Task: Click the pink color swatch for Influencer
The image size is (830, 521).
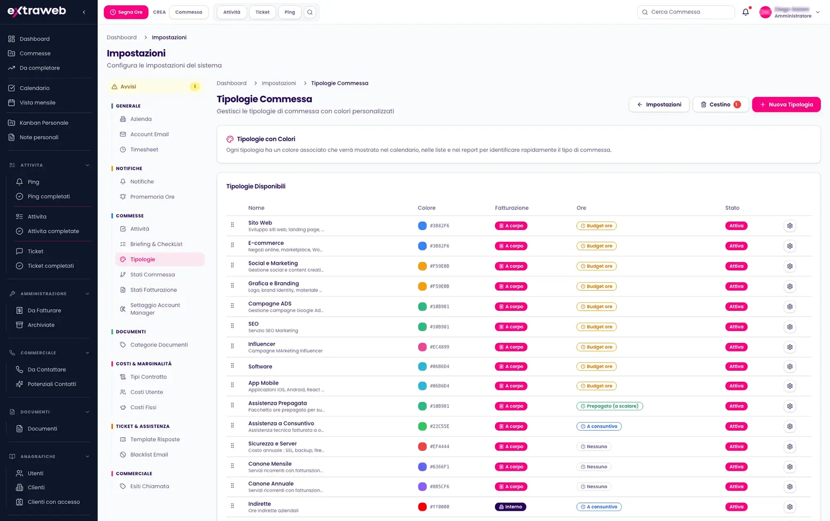Action: coord(422,347)
